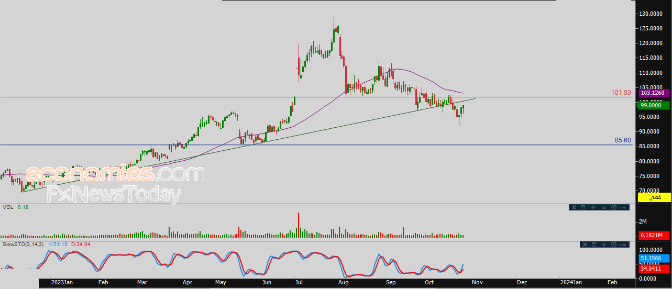Click the 2M volume axis label
Viewport: 672px width, 289px height.
643,222
